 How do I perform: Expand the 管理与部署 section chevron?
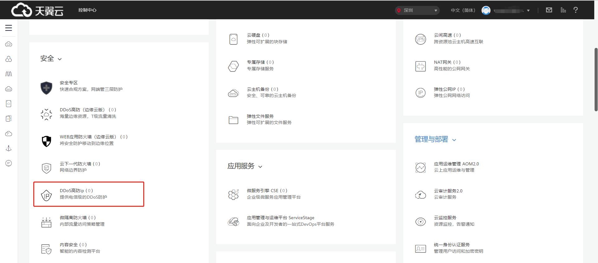(x=454, y=140)
